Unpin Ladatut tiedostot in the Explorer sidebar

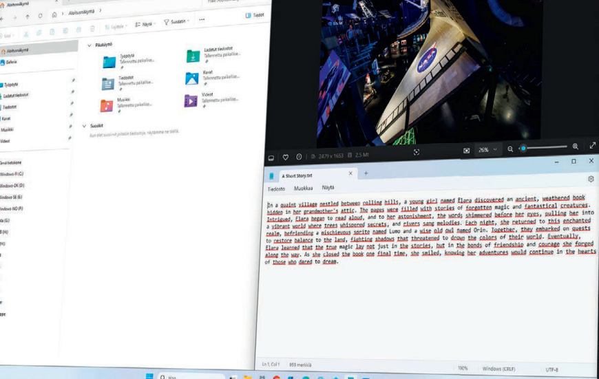[72, 91]
